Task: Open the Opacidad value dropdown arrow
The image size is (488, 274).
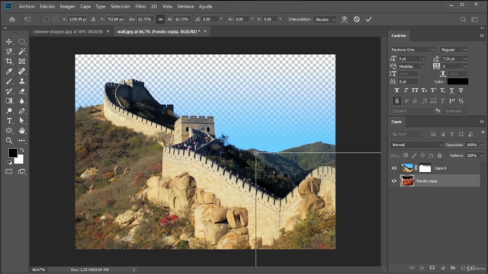Action: click(481, 145)
